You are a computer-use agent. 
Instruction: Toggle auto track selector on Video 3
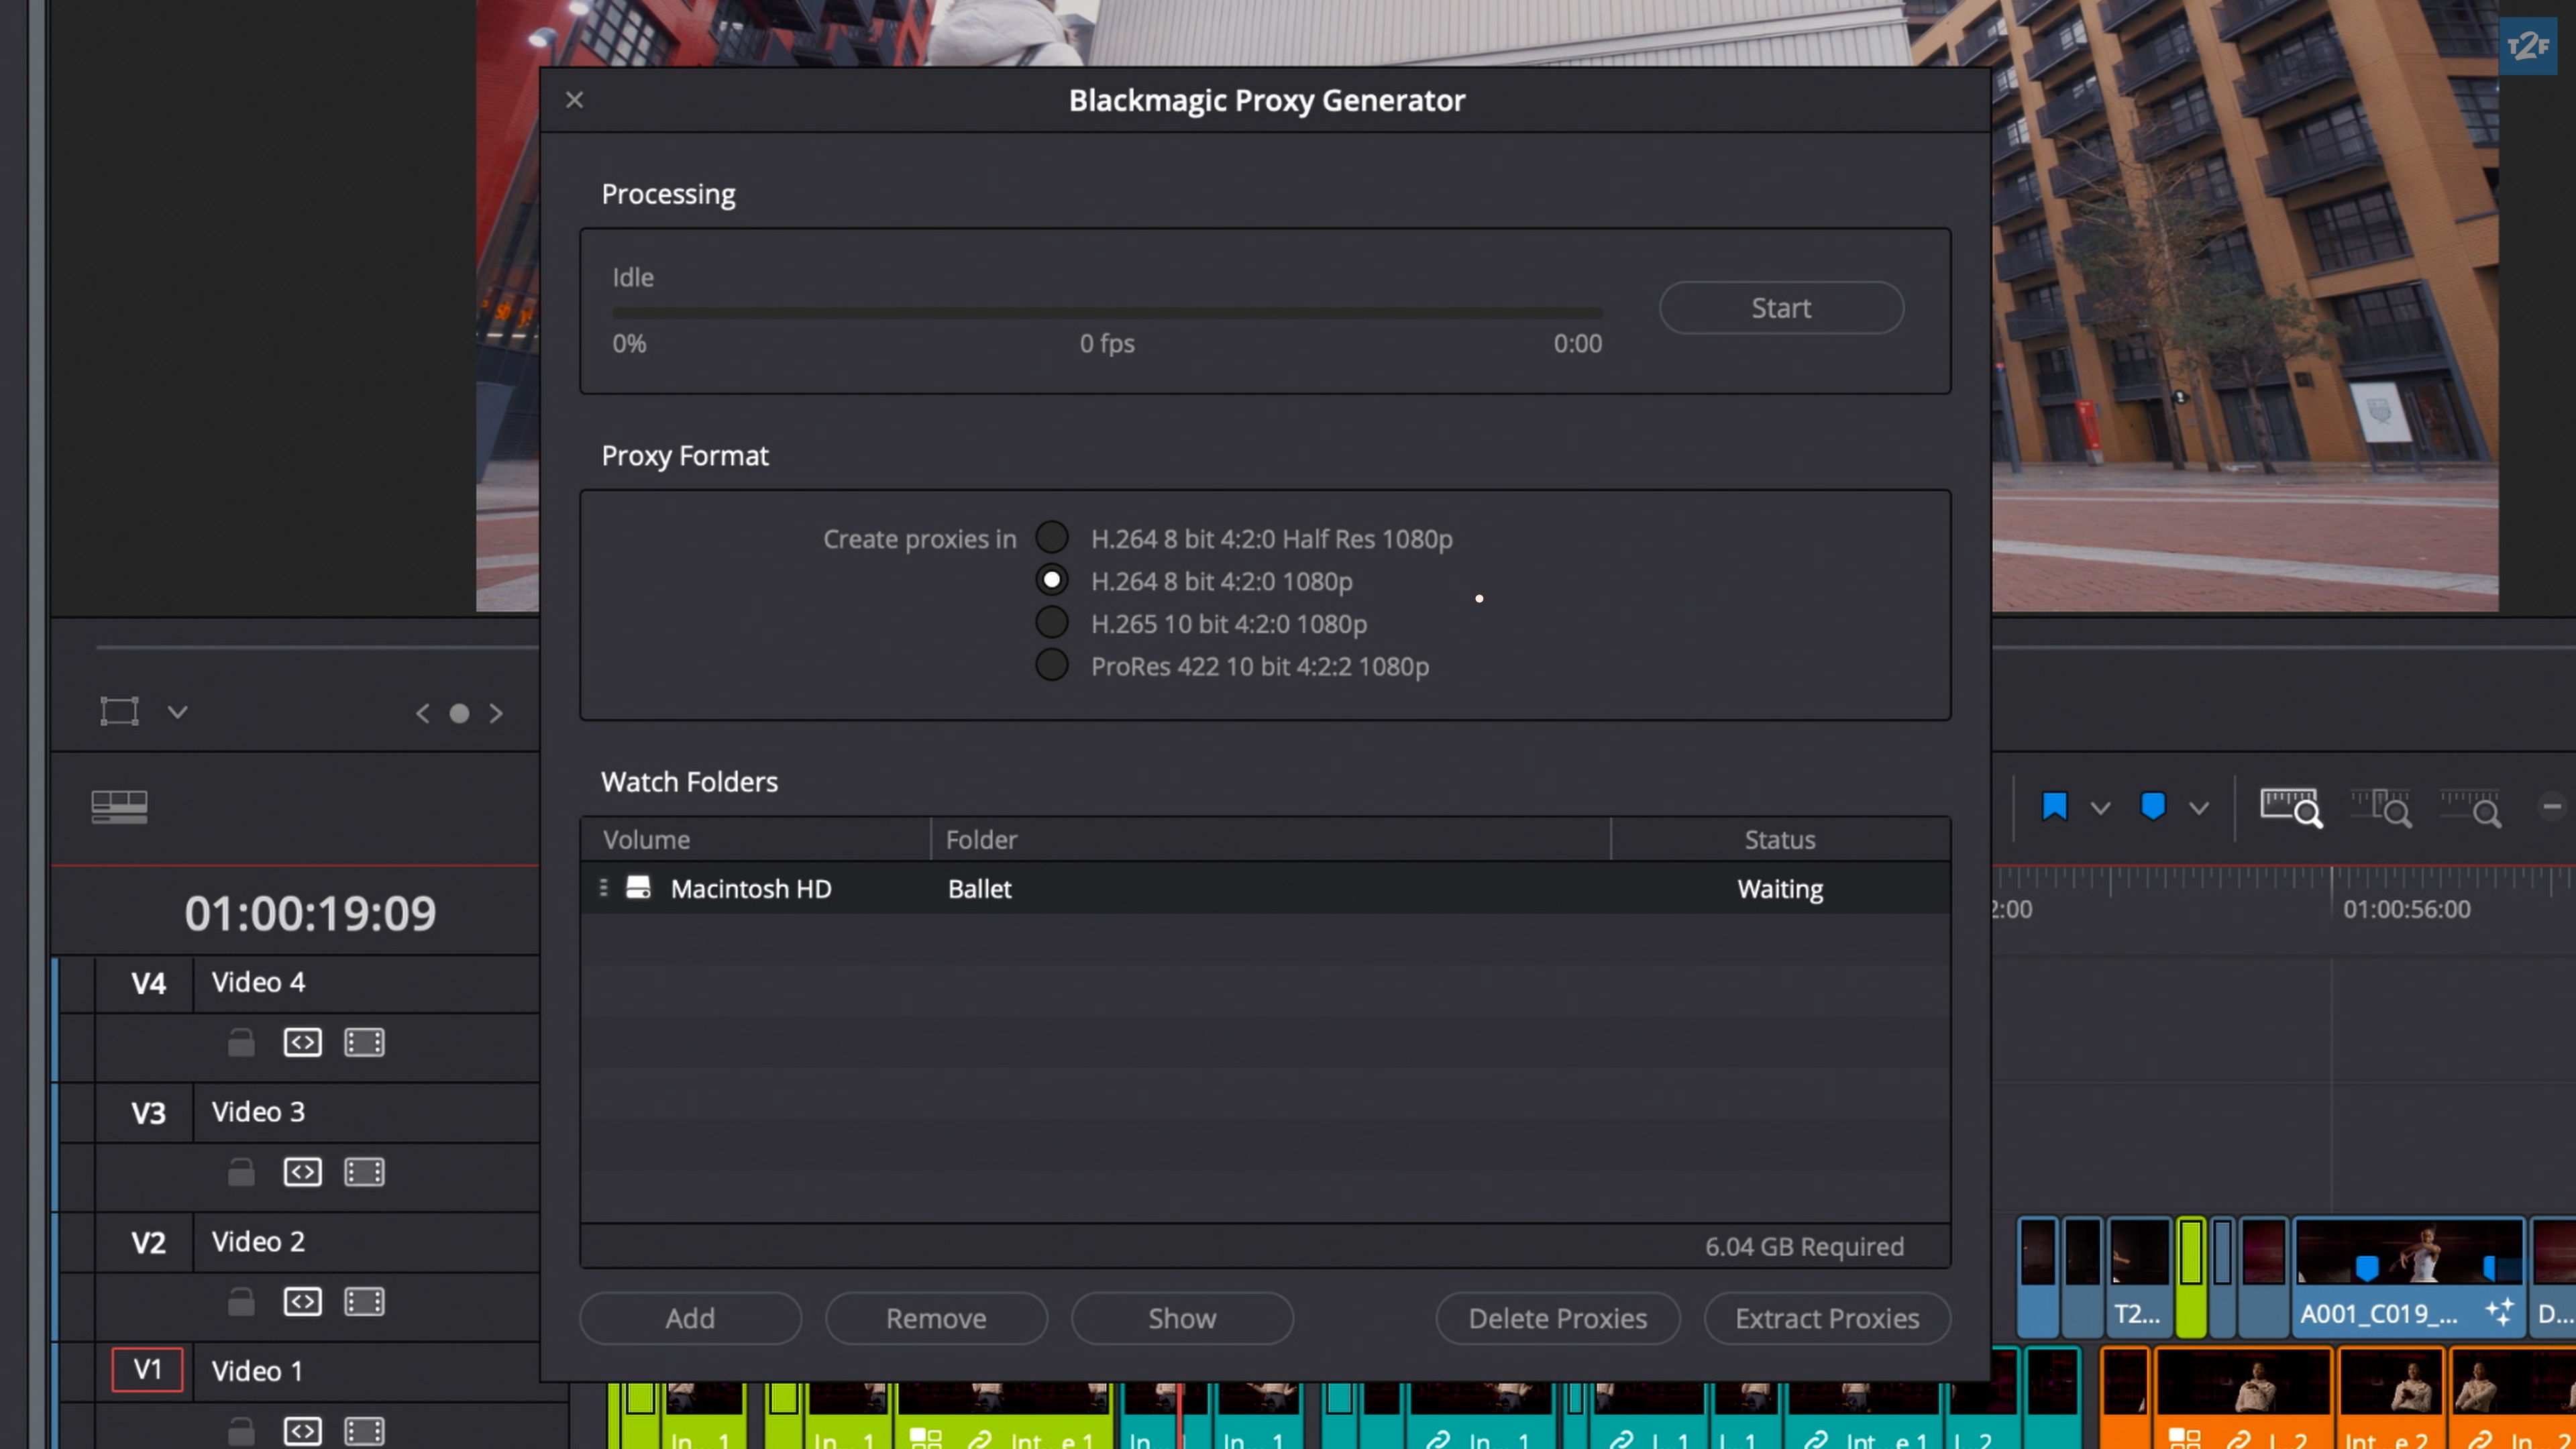click(x=302, y=1172)
